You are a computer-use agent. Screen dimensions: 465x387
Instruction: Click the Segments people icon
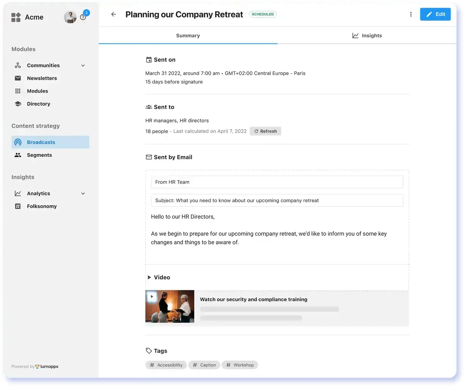click(18, 155)
